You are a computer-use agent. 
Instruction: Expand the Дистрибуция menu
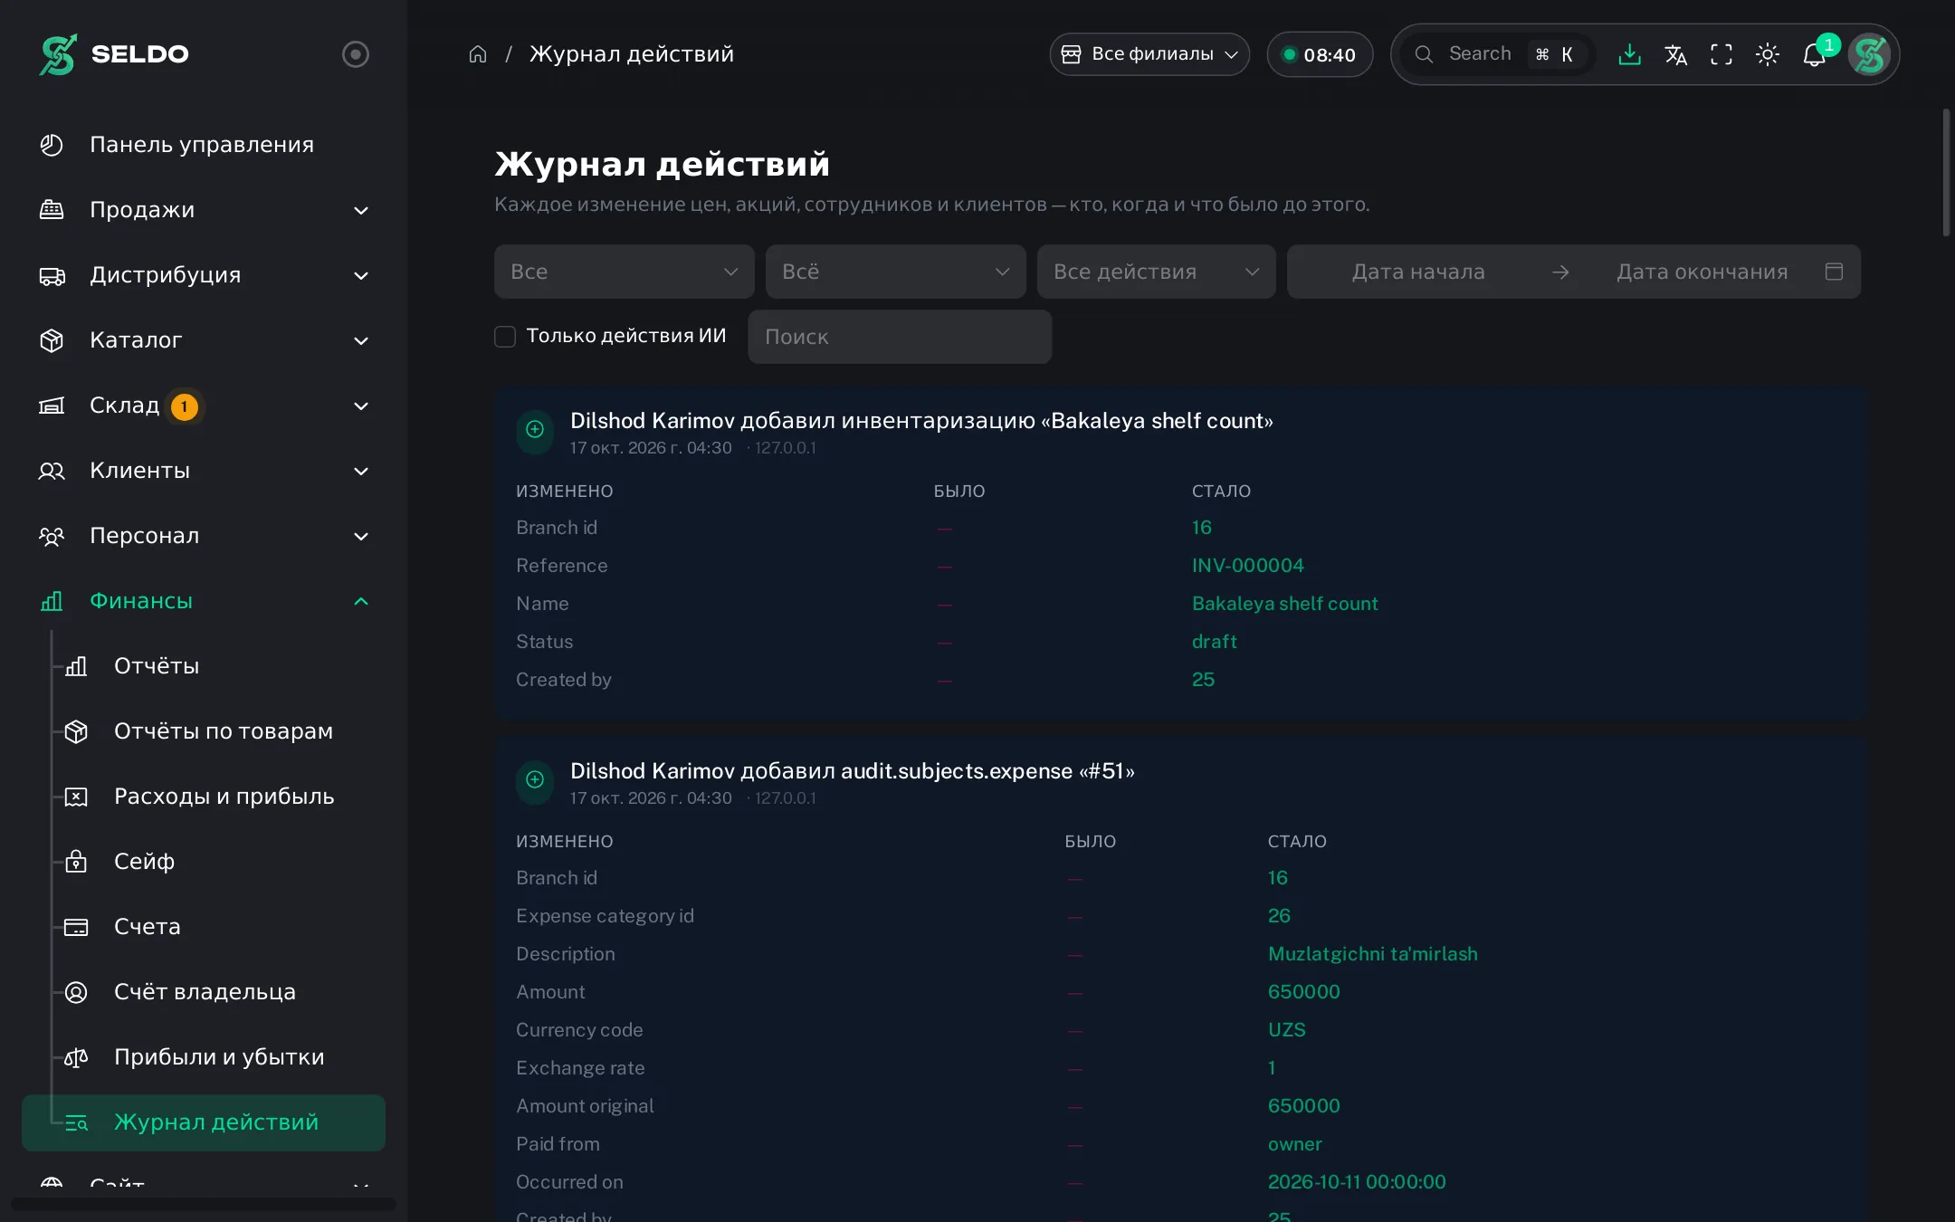(204, 275)
